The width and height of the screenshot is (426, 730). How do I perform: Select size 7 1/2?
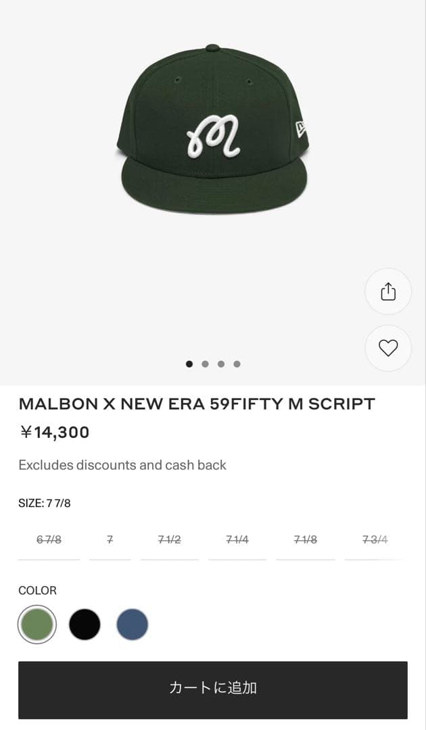click(169, 540)
